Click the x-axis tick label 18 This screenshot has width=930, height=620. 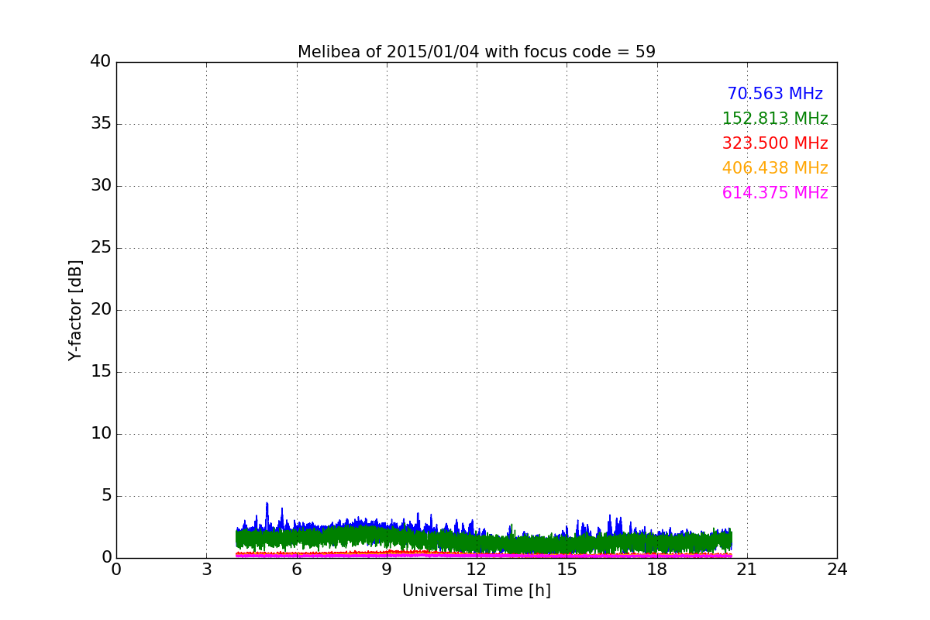pyautogui.click(x=657, y=570)
